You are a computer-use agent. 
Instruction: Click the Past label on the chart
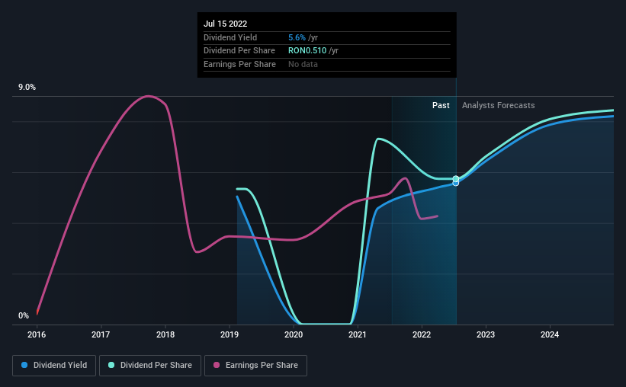tap(441, 105)
